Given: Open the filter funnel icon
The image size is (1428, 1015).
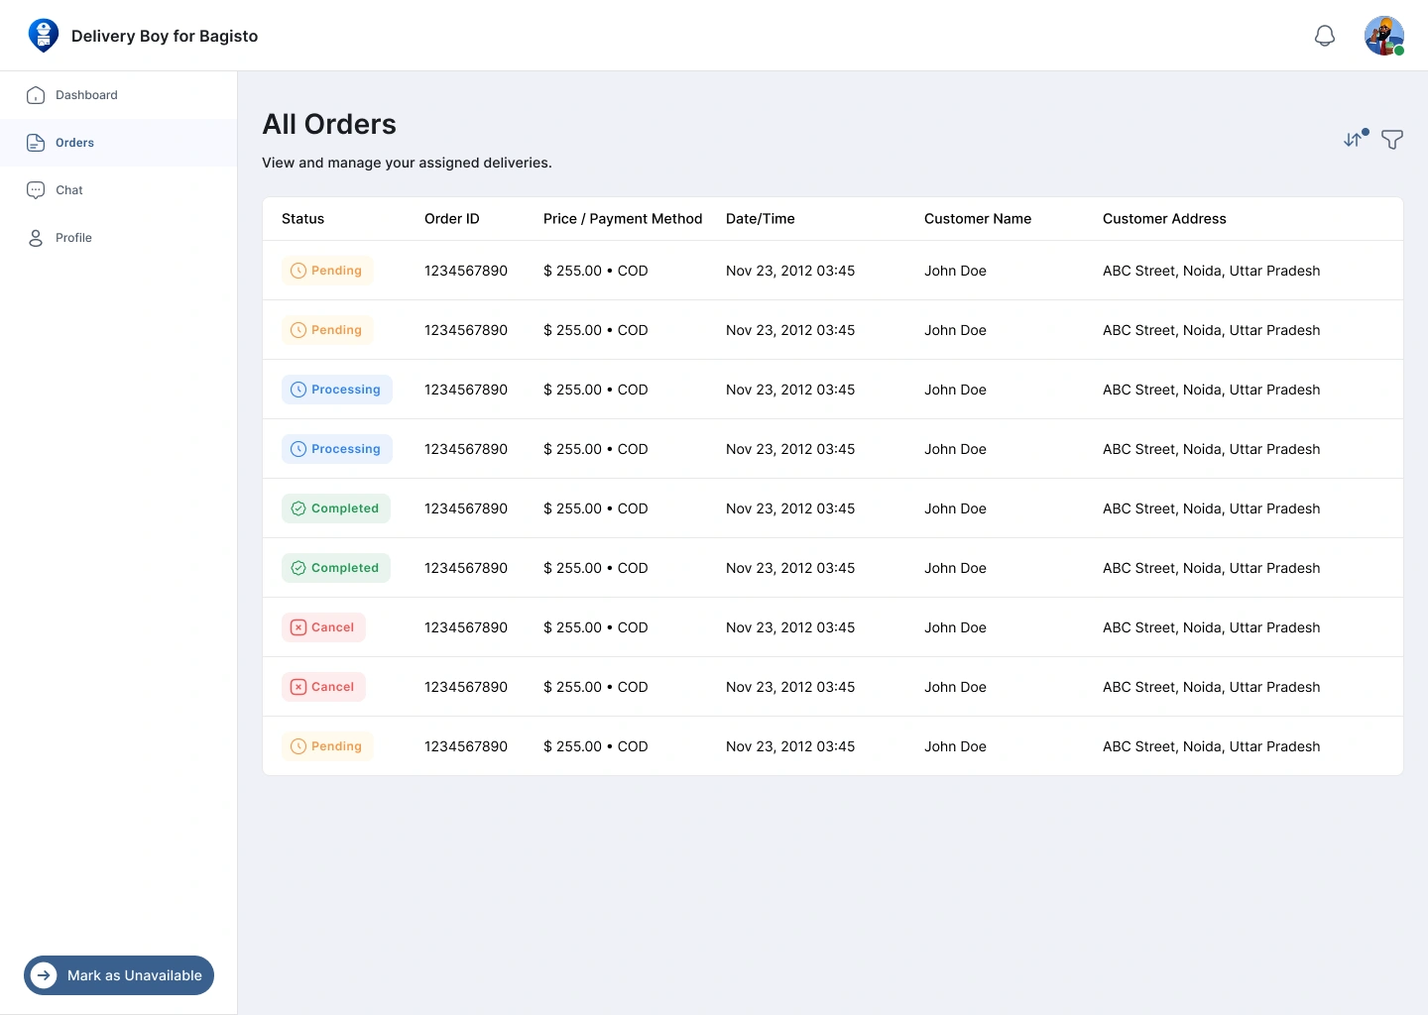Looking at the screenshot, I should pos(1392,140).
